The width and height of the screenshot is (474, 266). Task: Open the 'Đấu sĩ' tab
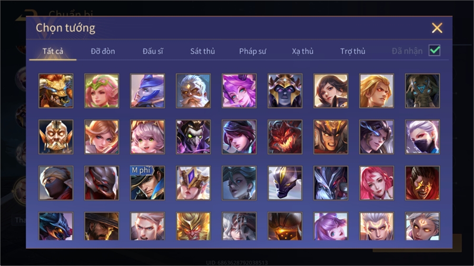153,52
